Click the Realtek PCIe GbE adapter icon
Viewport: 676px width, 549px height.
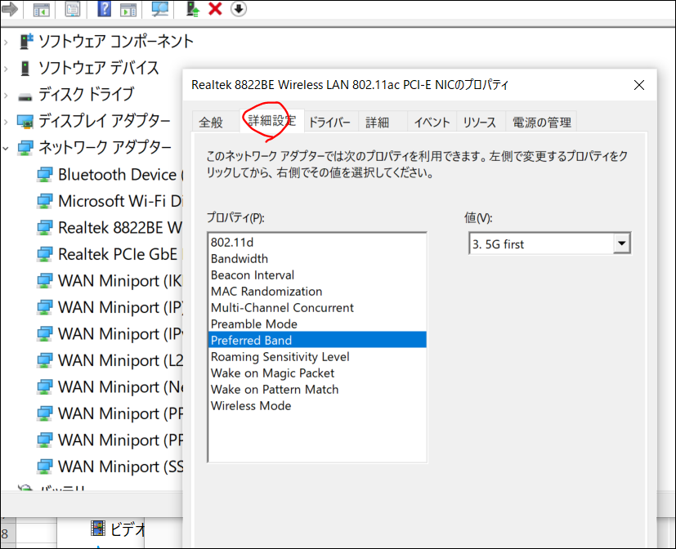pyautogui.click(x=45, y=254)
